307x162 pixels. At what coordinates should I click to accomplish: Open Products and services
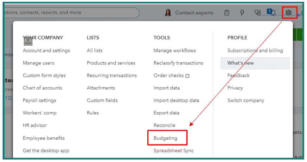[111, 63]
